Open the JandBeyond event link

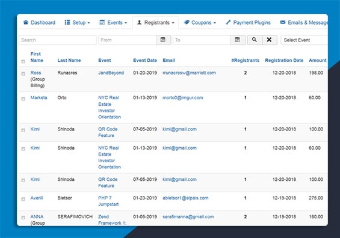(111, 73)
